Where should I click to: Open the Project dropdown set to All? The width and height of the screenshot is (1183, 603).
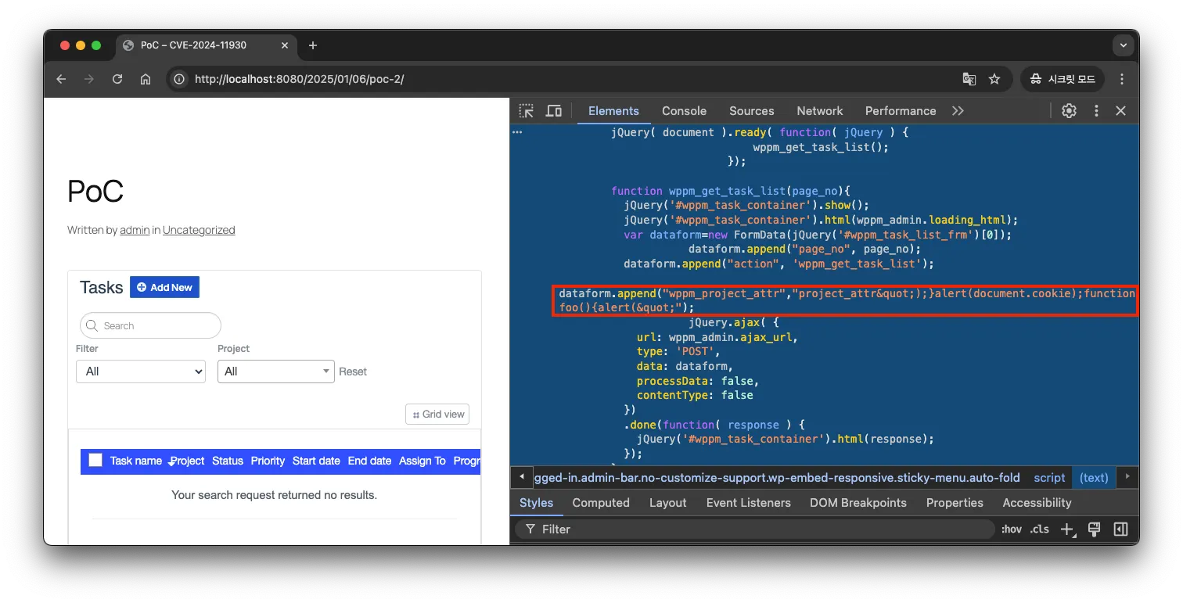(x=275, y=371)
